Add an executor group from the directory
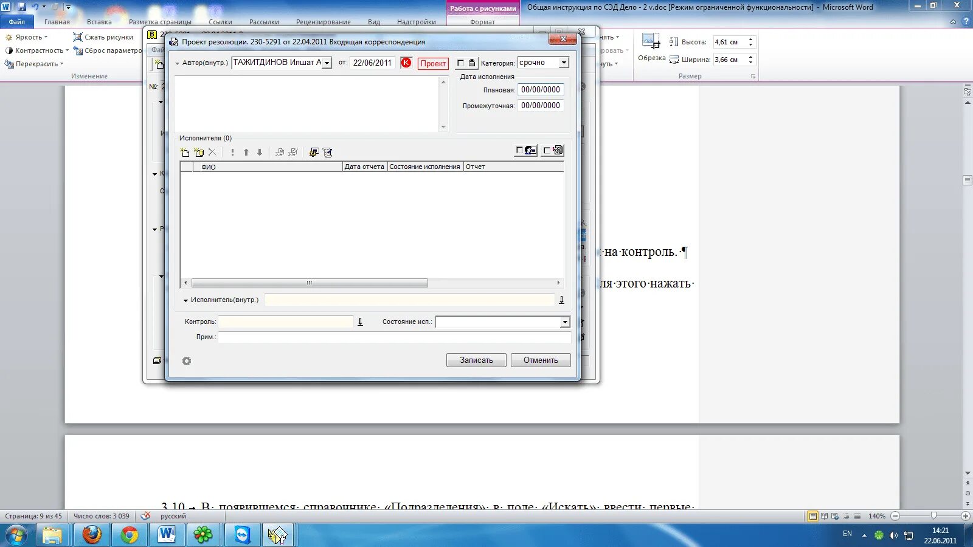Image resolution: width=973 pixels, height=547 pixels. click(199, 153)
